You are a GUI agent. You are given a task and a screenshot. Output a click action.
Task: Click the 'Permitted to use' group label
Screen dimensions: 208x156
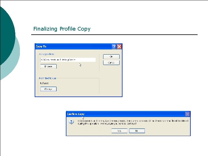tap(47, 78)
